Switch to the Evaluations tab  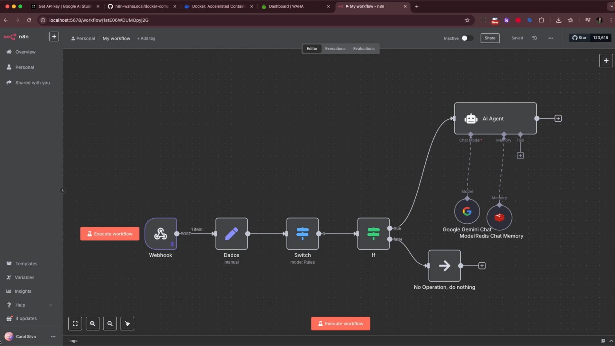pos(364,49)
